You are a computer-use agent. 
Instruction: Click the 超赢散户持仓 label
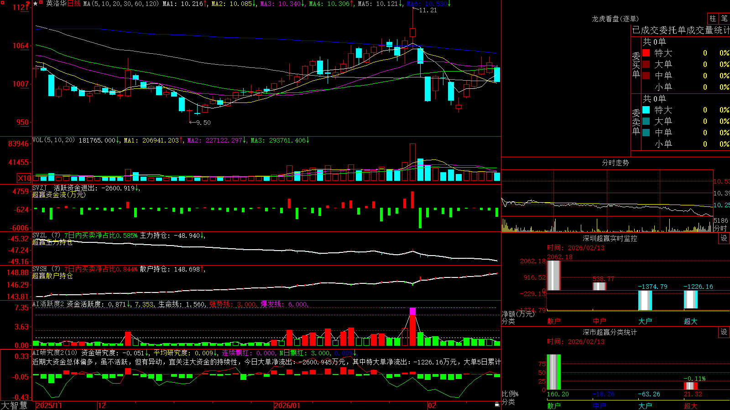pyautogui.click(x=52, y=276)
